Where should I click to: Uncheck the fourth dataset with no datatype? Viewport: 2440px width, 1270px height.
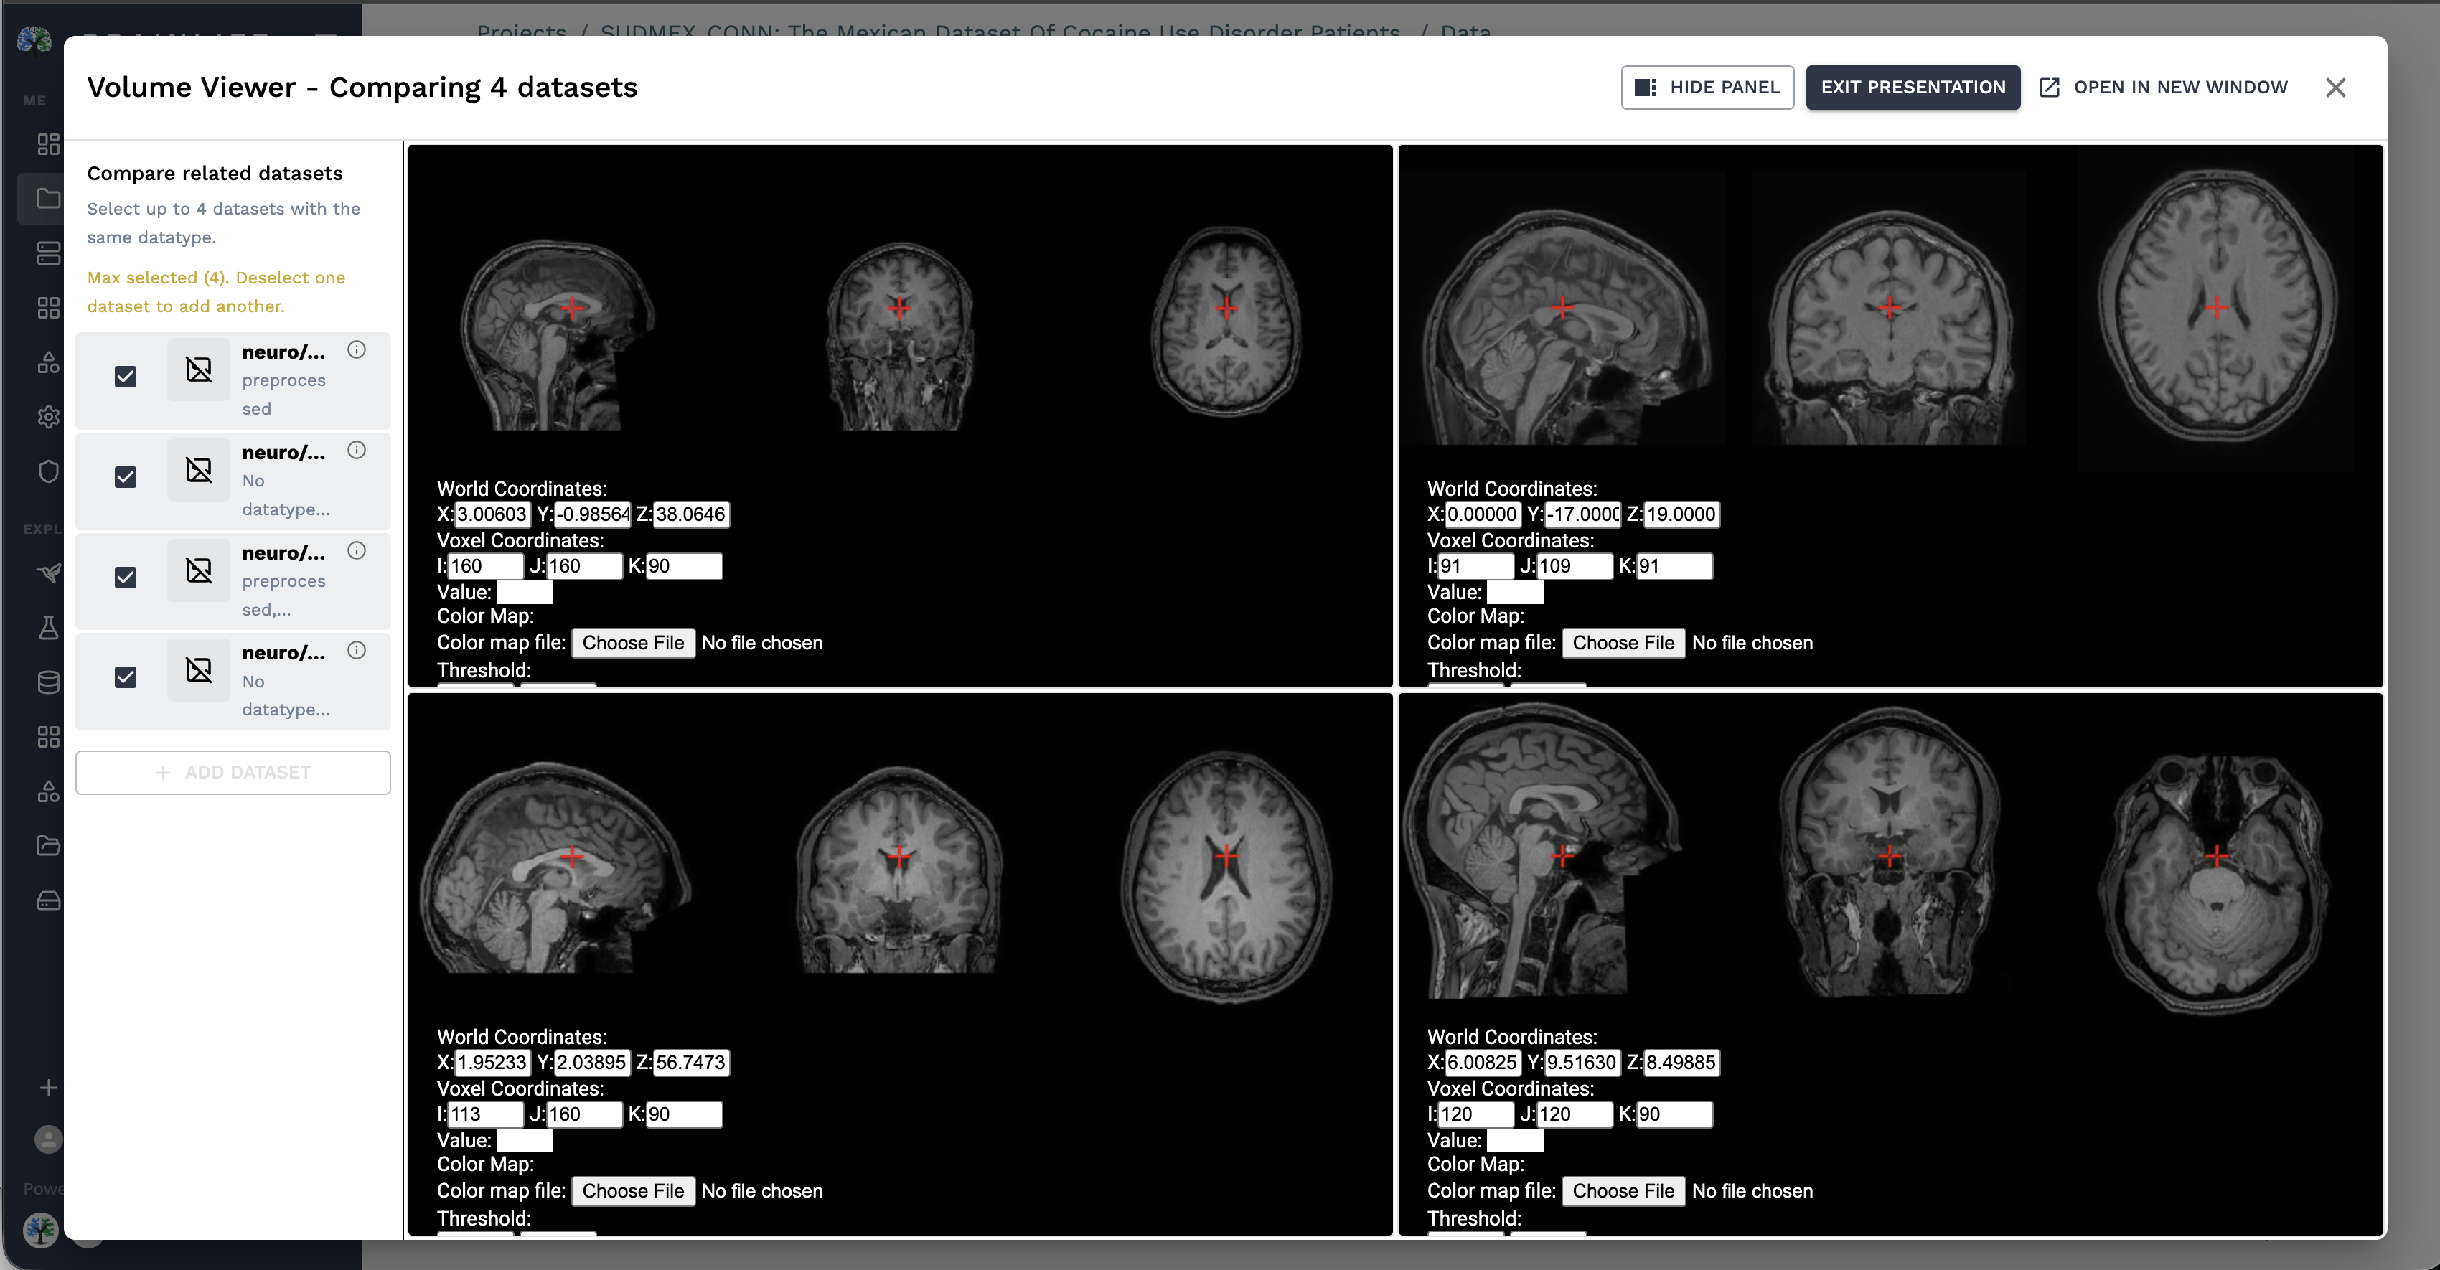(125, 677)
